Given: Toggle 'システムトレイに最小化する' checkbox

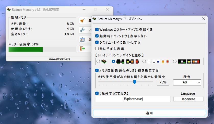Looking at the screenshot, I should coord(97,42).
